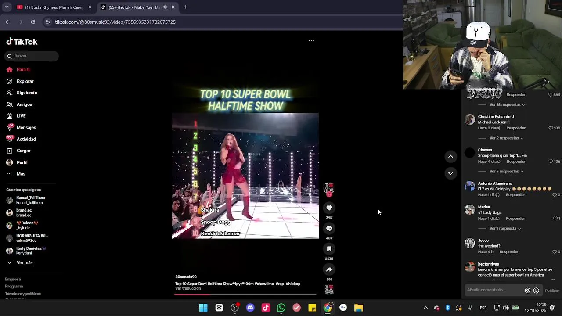
Task: Click the address bar URL
Action: coord(115,22)
